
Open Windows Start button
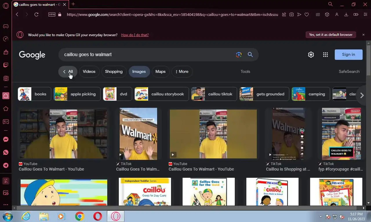tap(8, 216)
